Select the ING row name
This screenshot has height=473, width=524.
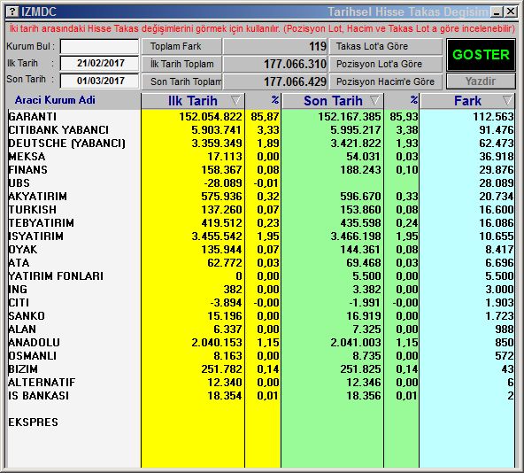point(18,289)
